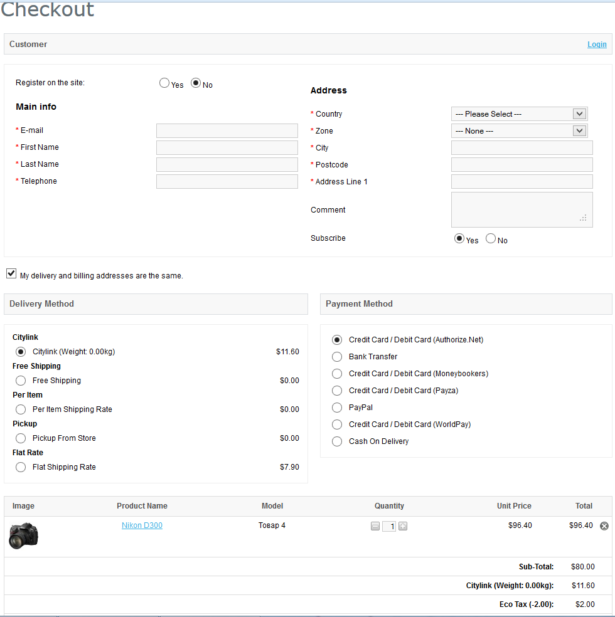The height and width of the screenshot is (617, 615).
Task: Click the Main info heading
Action: (x=36, y=107)
